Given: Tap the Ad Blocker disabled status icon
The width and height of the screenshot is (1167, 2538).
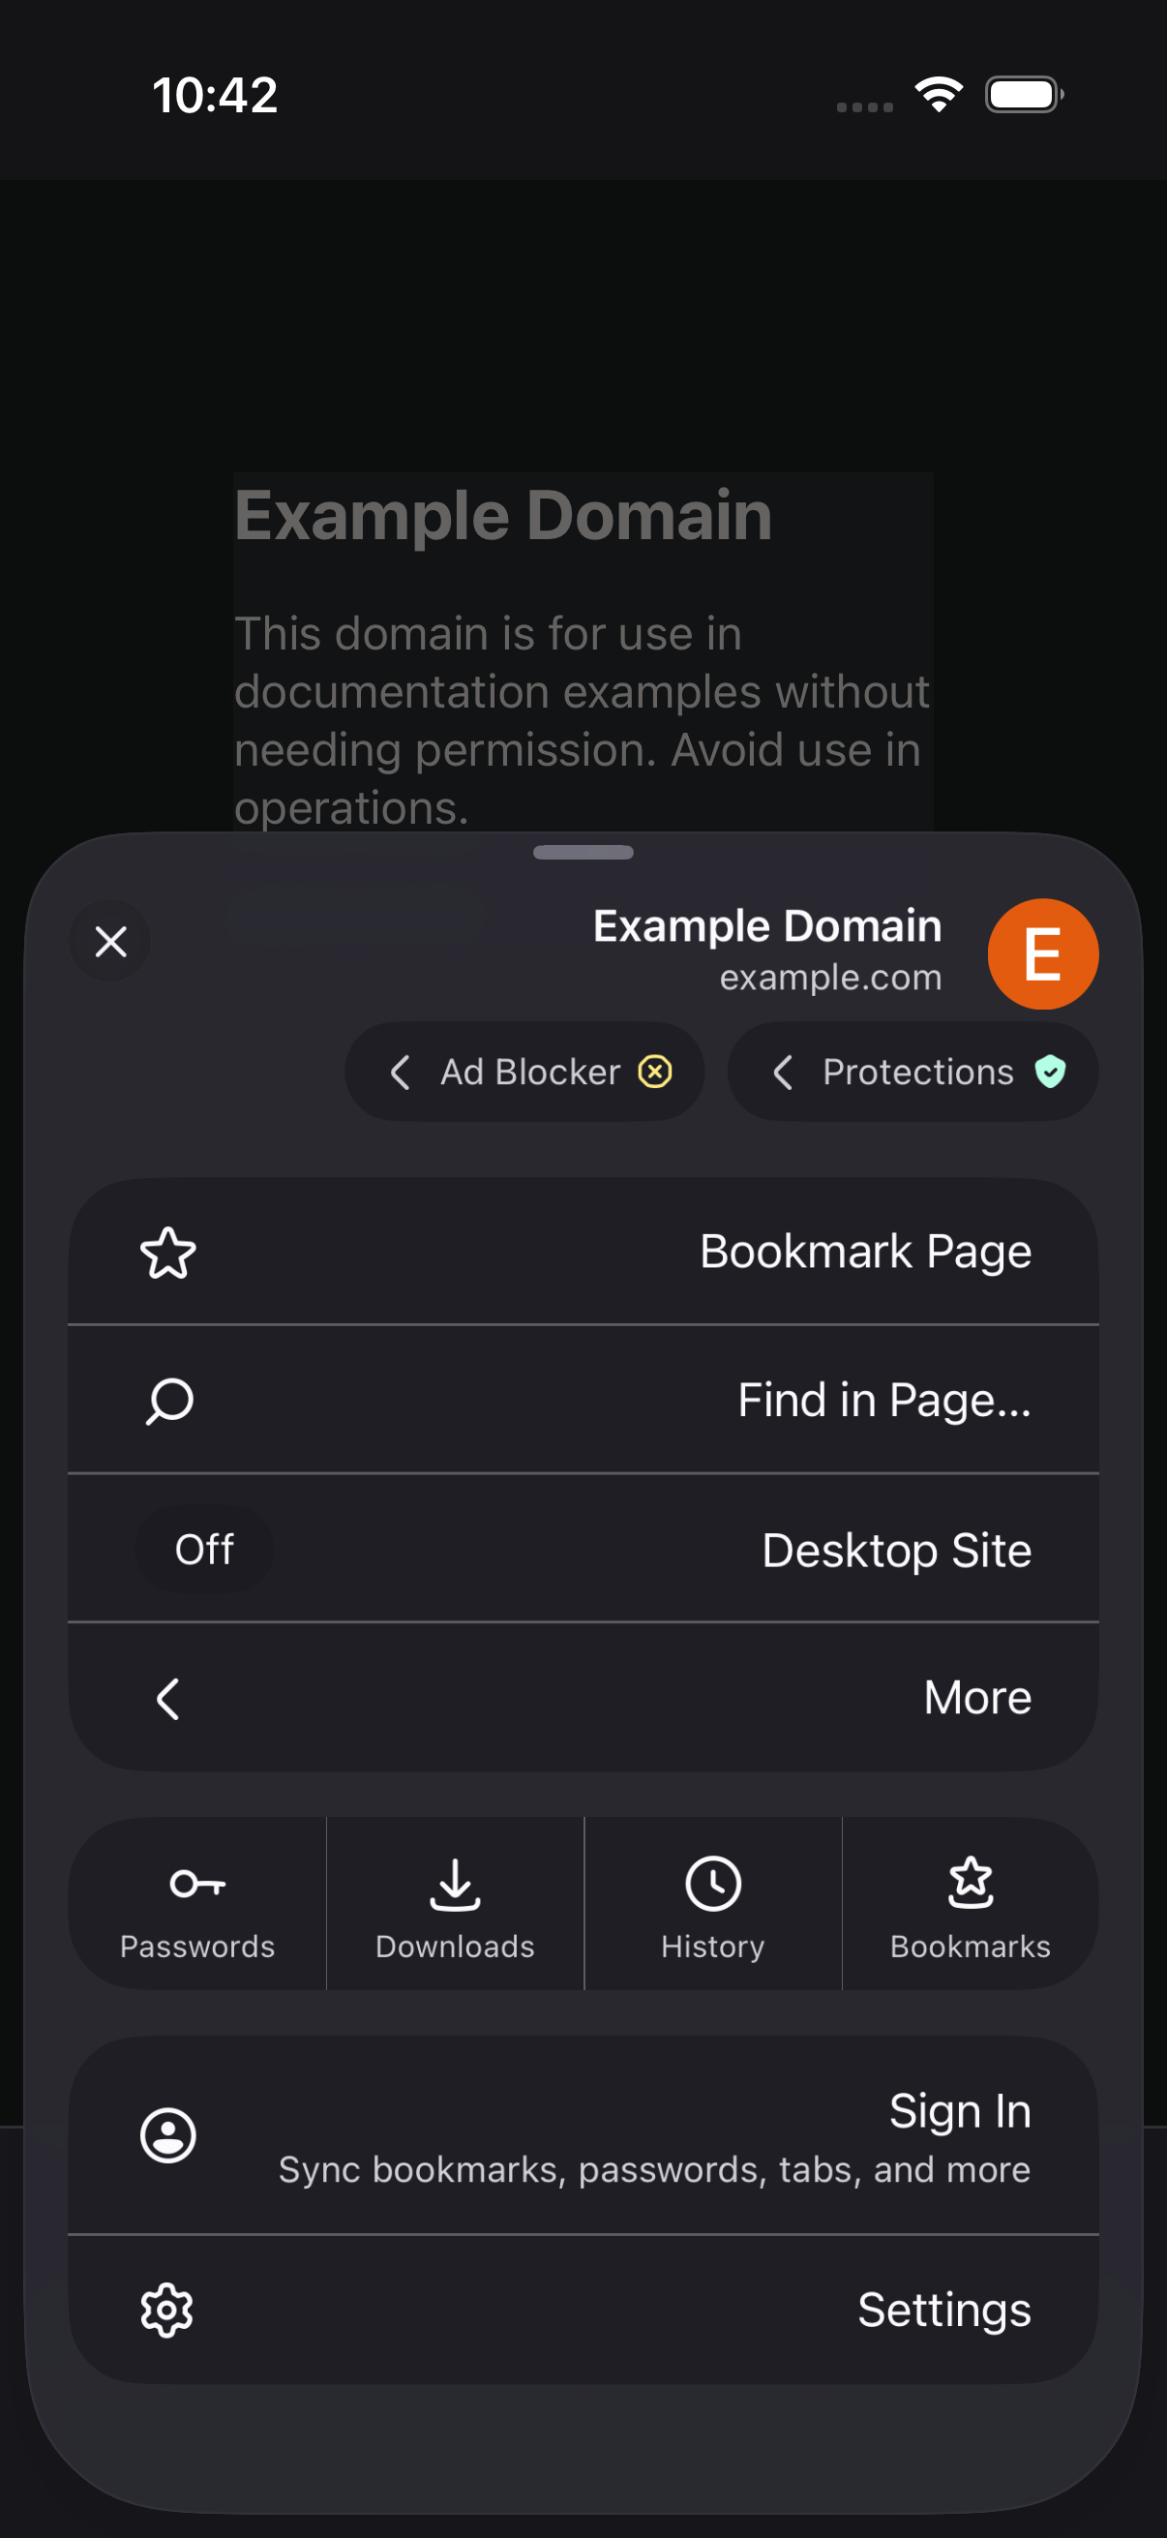Looking at the screenshot, I should (655, 1071).
